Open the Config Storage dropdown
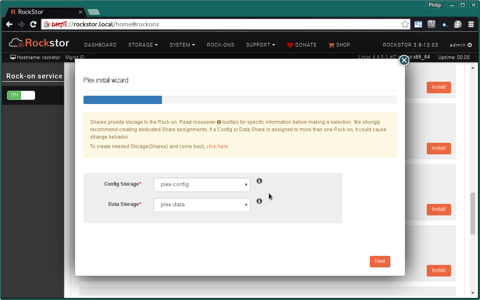480x300 pixels. click(202, 185)
